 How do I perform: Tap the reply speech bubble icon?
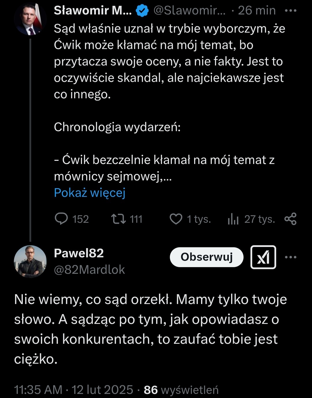click(x=61, y=219)
